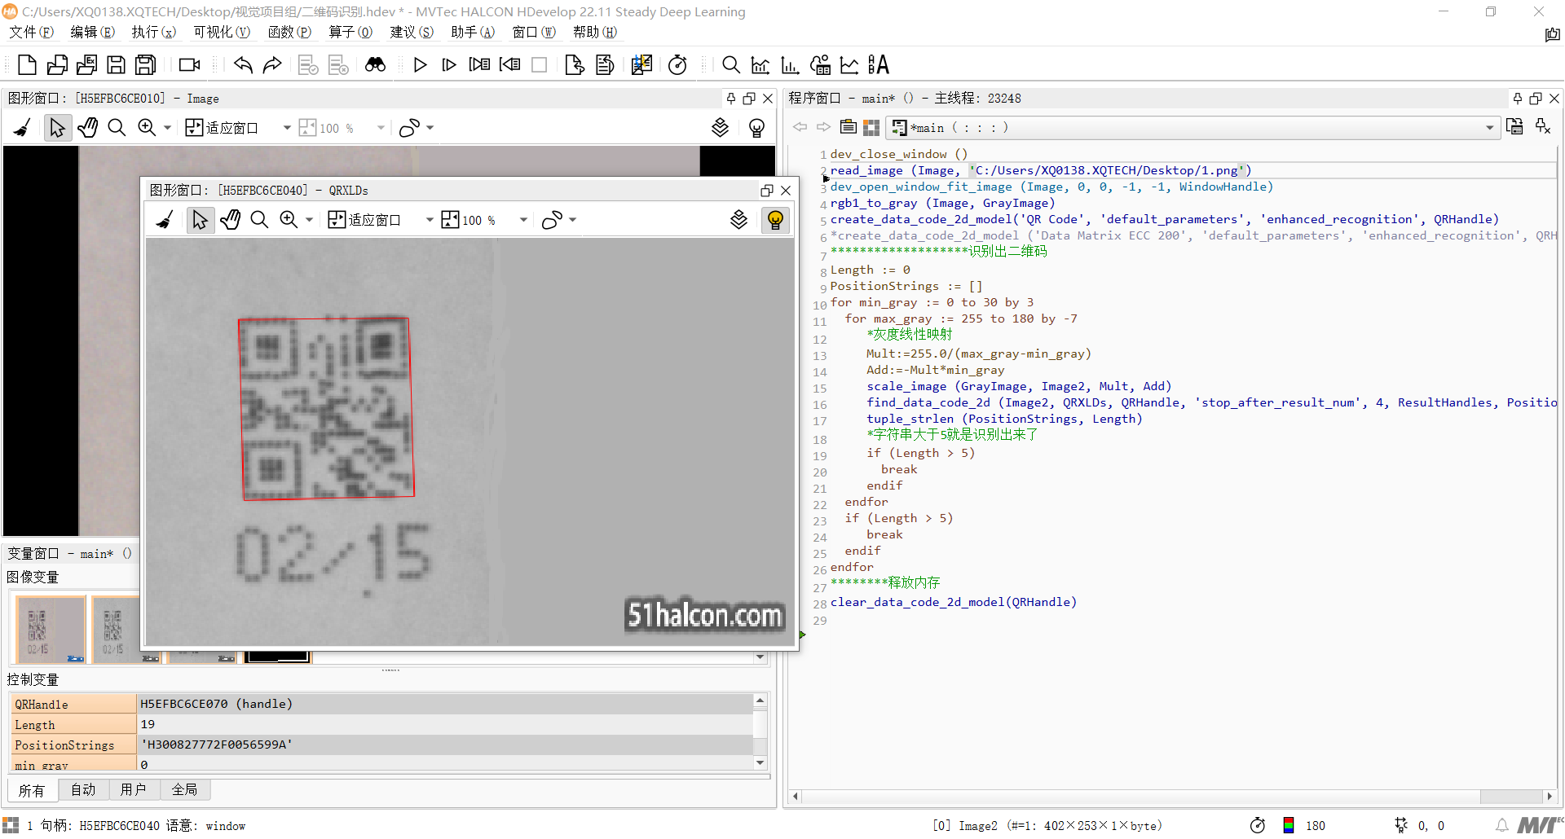Viewport: 1565px width, 839px height.
Task: Open the zoom-in options arrow in QRXLDs window
Action: tap(309, 220)
